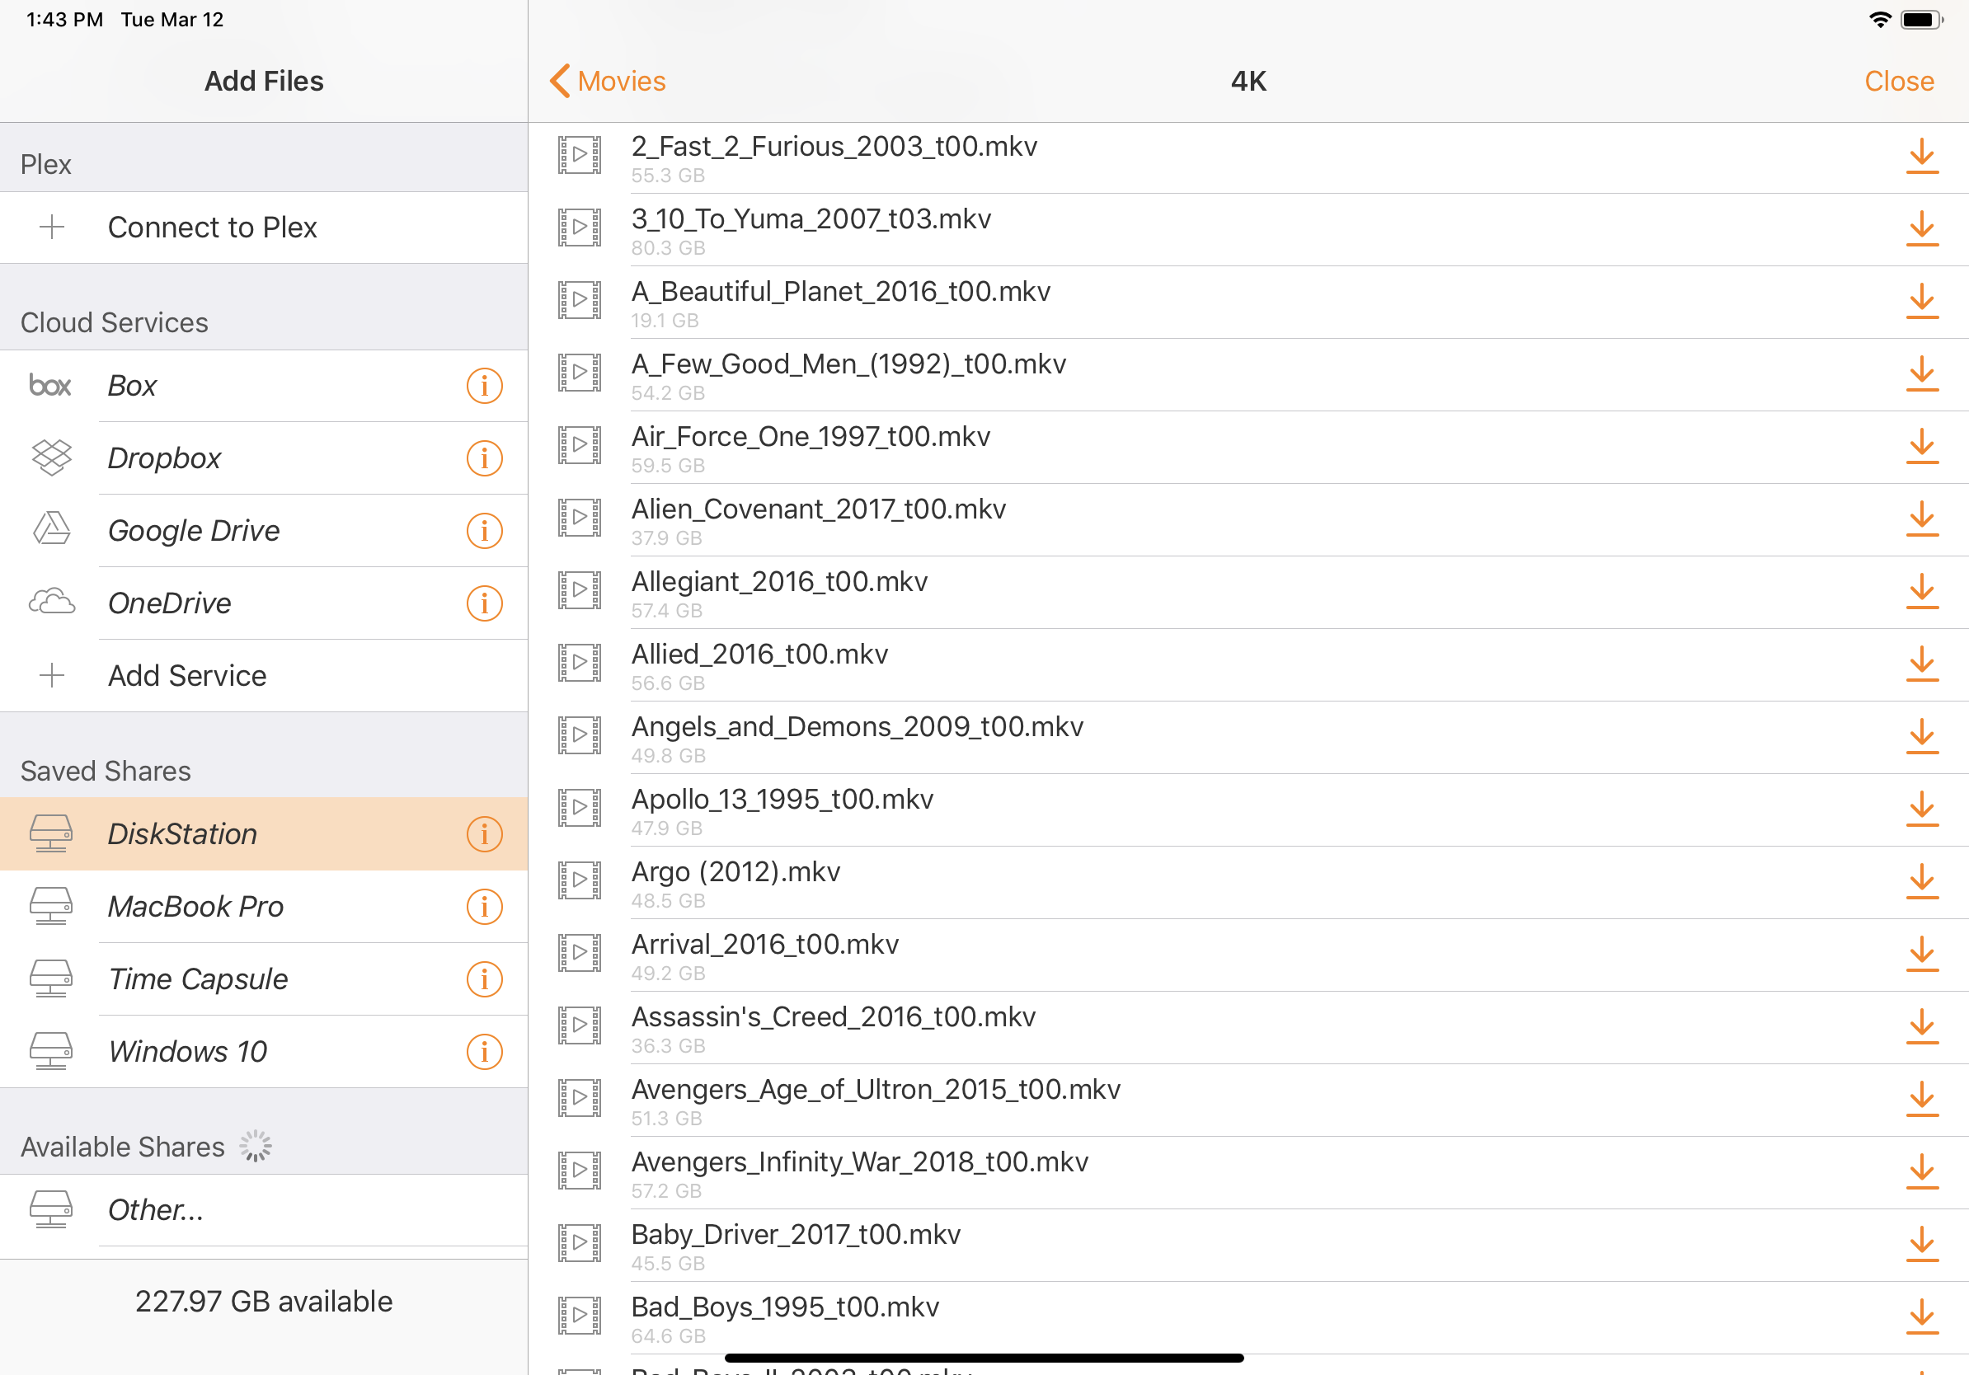Download Baby_Driver_2017_t00.mkv file
The height and width of the screenshot is (1375, 1969).
click(x=1921, y=1244)
